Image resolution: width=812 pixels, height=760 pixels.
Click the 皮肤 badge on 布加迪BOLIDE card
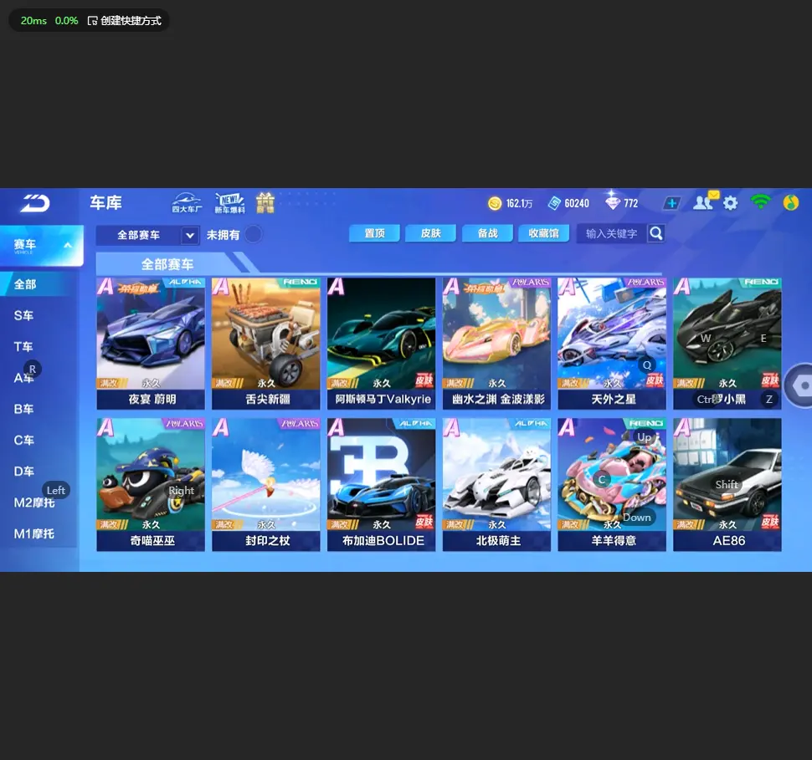click(424, 522)
